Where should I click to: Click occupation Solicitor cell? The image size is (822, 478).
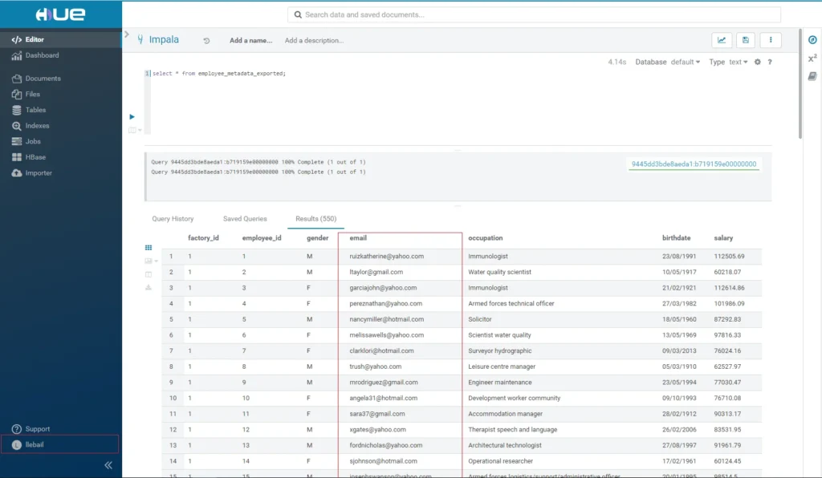pos(480,319)
